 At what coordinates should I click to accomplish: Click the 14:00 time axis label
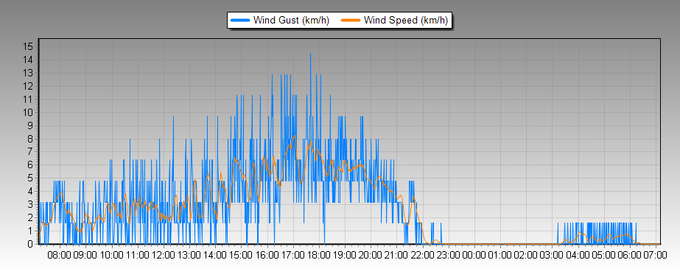pyautogui.click(x=214, y=255)
